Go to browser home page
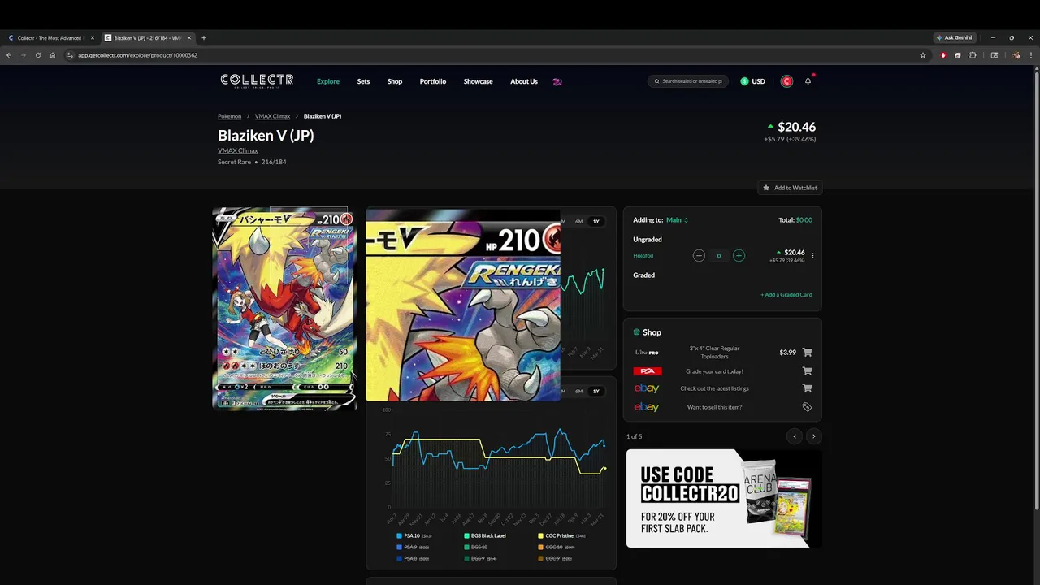The height and width of the screenshot is (585, 1040). (x=53, y=55)
